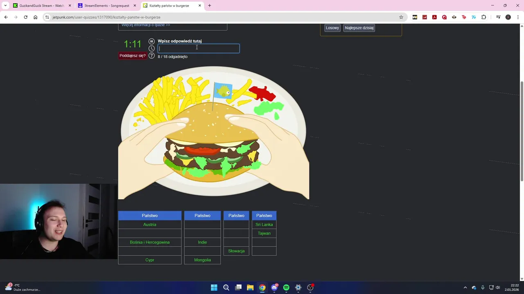Click the Cypr answer cell
The width and height of the screenshot is (524, 294).
tap(150, 260)
